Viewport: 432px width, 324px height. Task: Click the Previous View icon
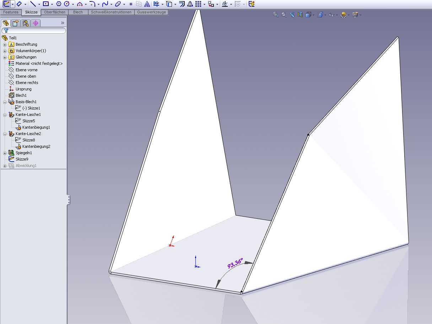click(x=292, y=15)
